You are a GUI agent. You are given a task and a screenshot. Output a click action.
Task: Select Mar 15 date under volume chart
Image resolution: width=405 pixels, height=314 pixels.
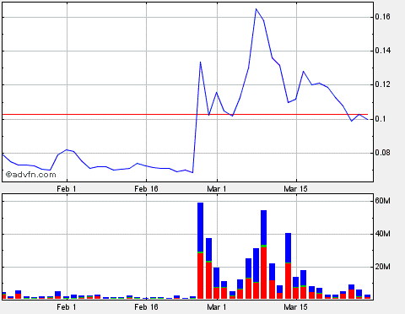pos(295,306)
